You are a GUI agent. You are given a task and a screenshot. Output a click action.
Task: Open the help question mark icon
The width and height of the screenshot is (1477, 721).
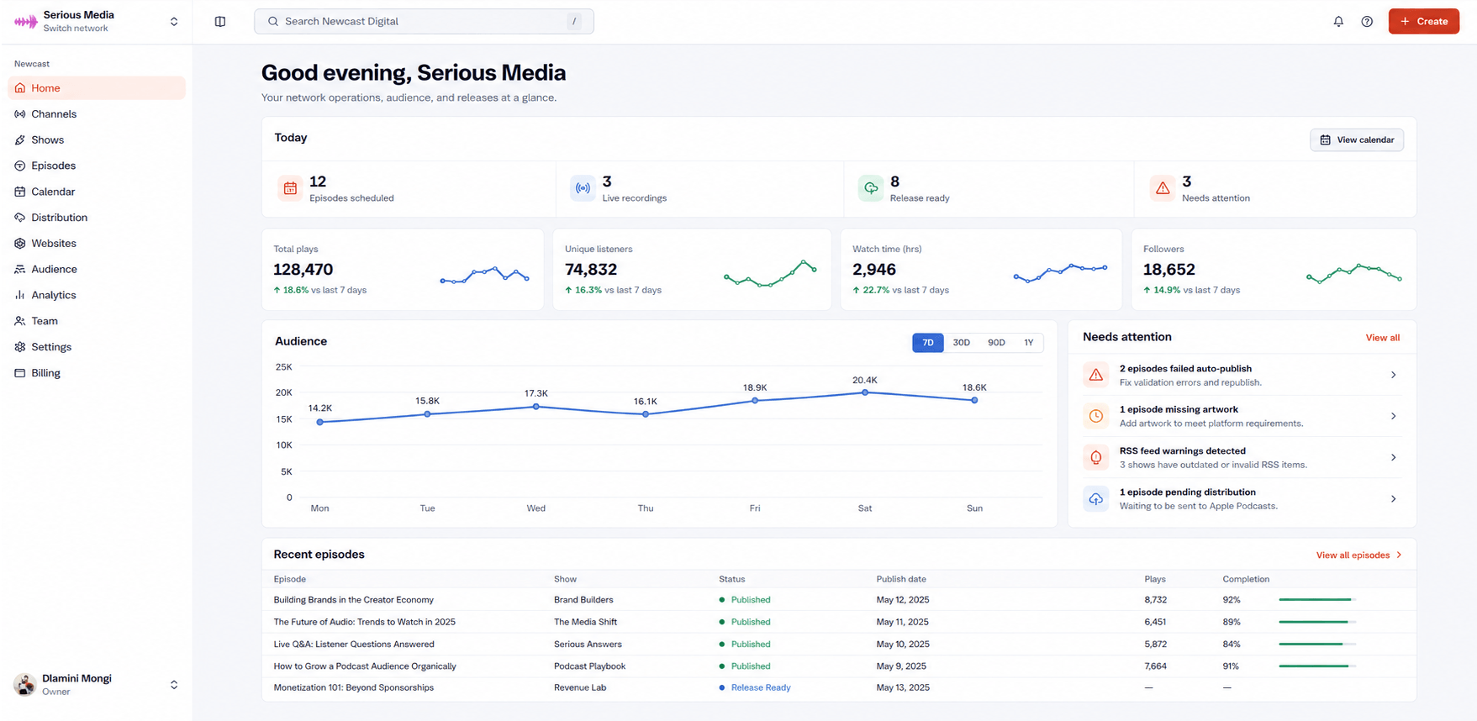(x=1367, y=21)
